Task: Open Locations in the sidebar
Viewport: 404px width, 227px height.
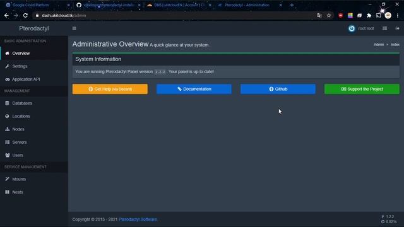Action: [34, 116]
